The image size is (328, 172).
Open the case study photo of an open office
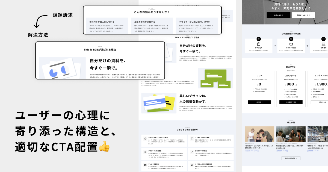[318, 134]
